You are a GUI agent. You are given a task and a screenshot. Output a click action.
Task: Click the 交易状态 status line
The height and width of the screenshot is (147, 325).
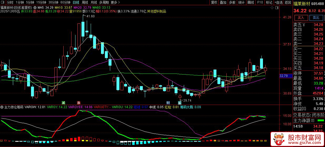coord(309,115)
